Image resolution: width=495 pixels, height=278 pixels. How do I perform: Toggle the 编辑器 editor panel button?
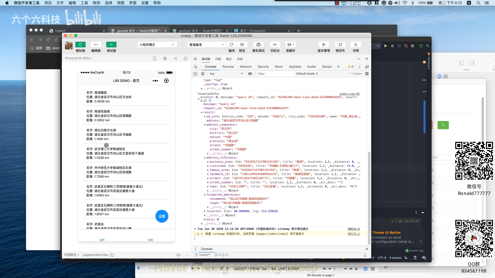tap(96, 45)
